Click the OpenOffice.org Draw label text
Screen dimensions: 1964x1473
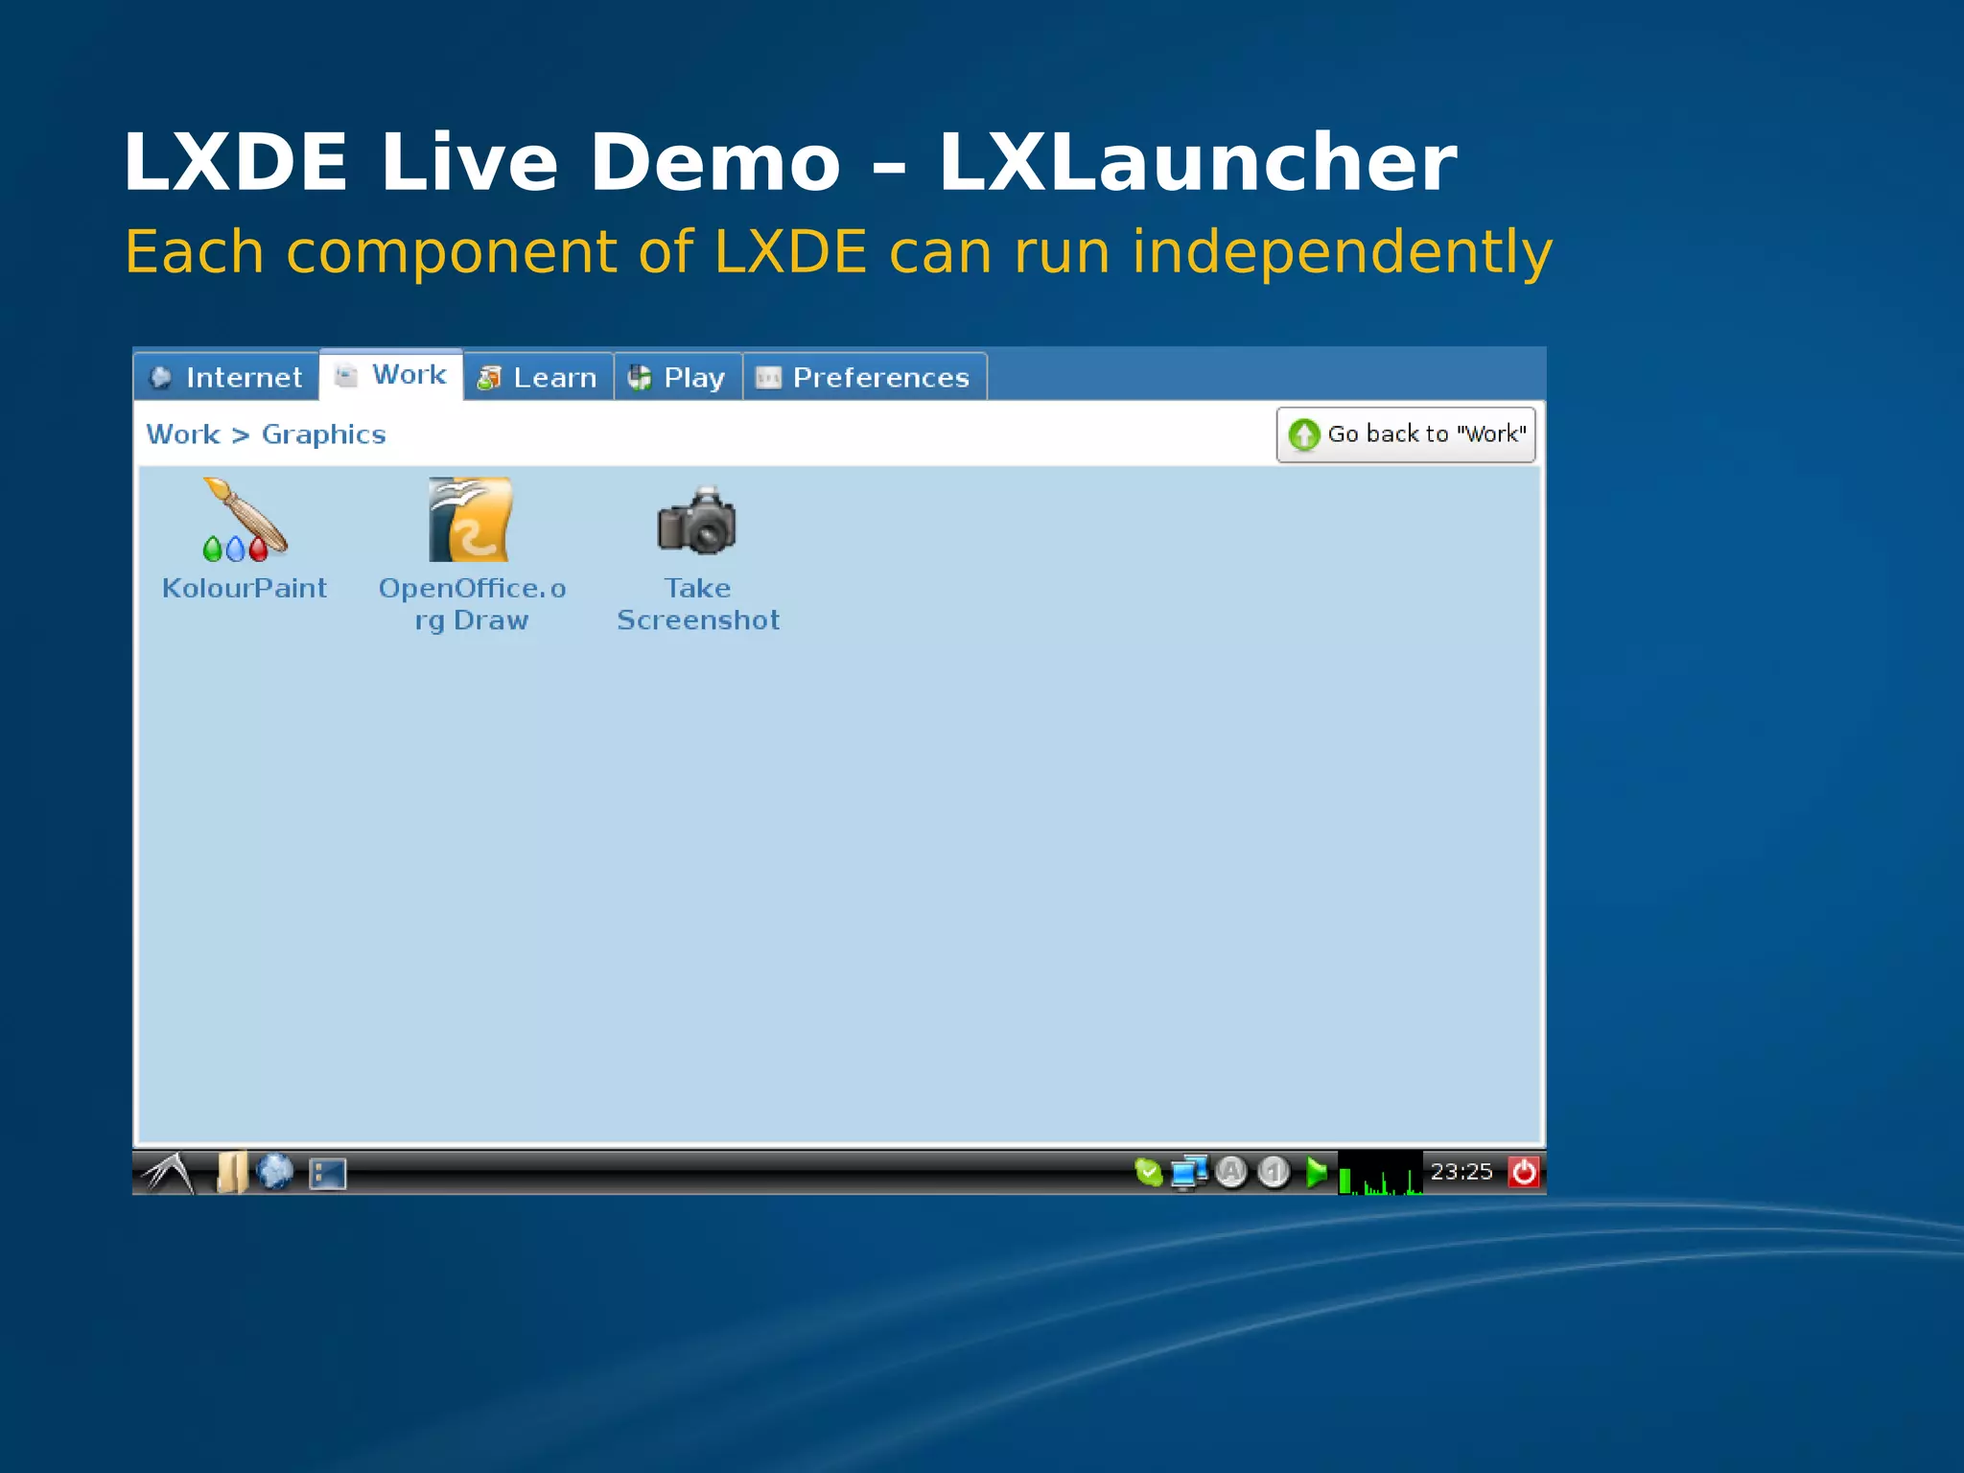pos(472,604)
